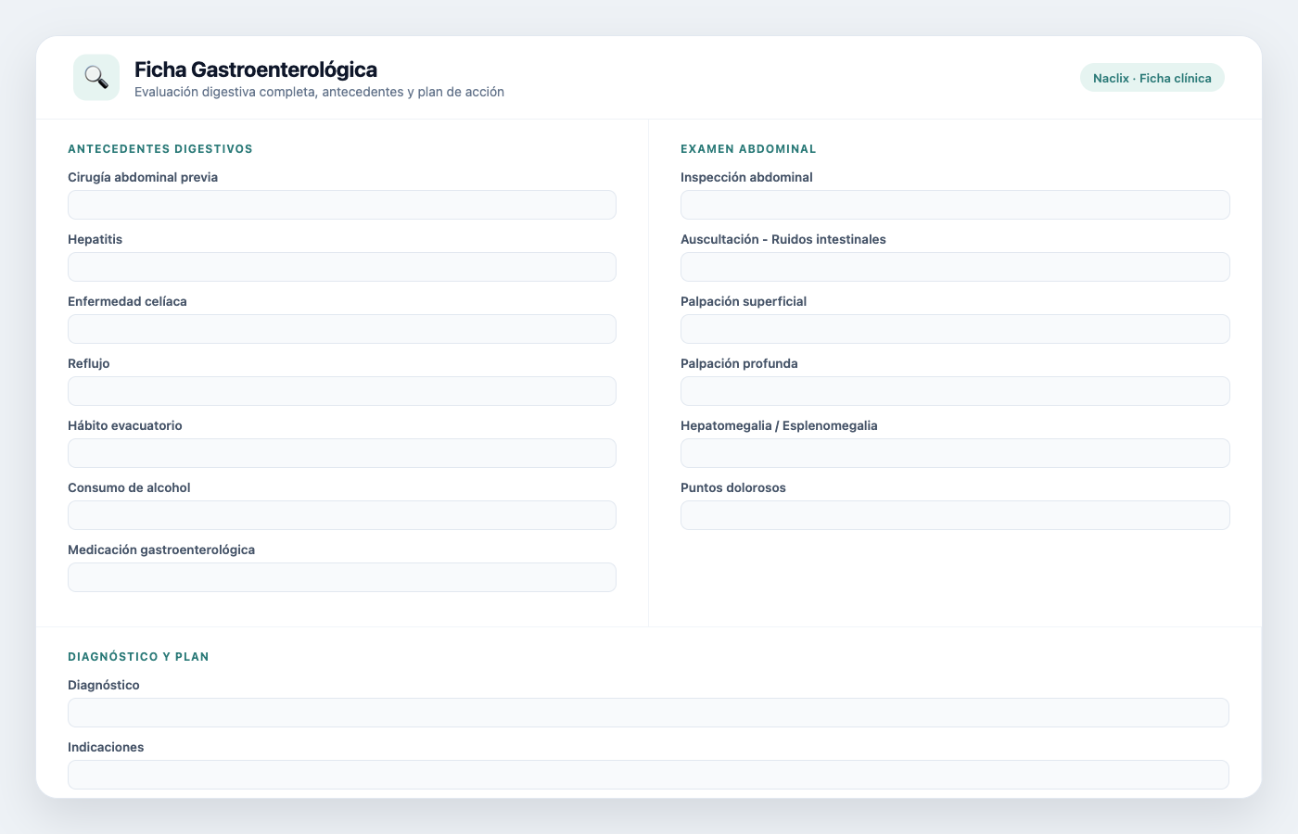Image resolution: width=1298 pixels, height=834 pixels.
Task: Focus the Hábito evacuatorio input
Action: (342, 453)
